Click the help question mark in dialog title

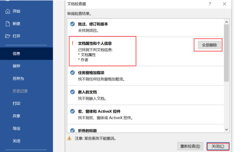[210, 4]
